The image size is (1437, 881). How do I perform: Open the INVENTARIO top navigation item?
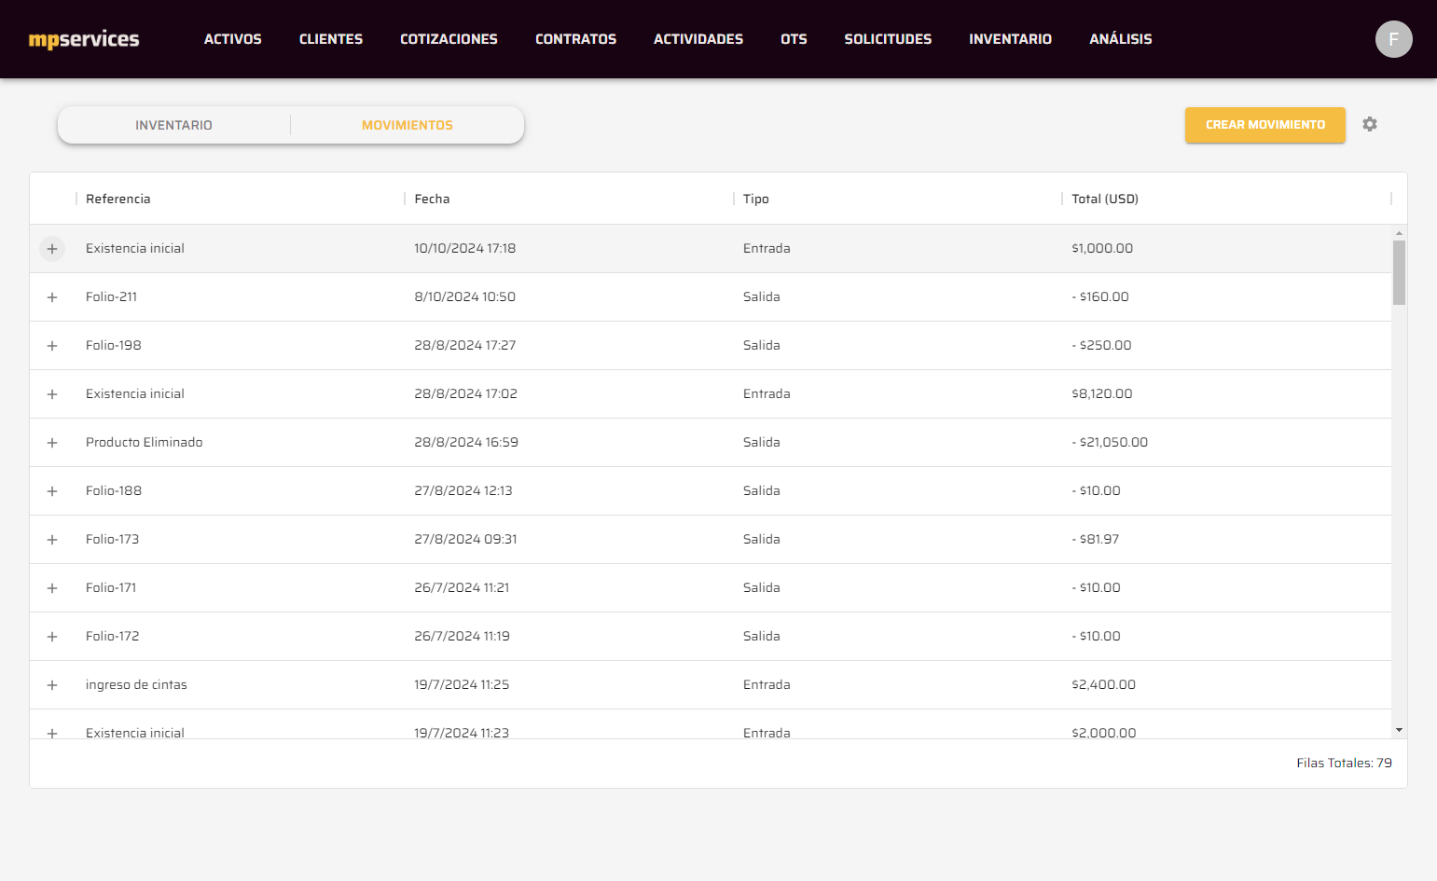pyautogui.click(x=1010, y=39)
